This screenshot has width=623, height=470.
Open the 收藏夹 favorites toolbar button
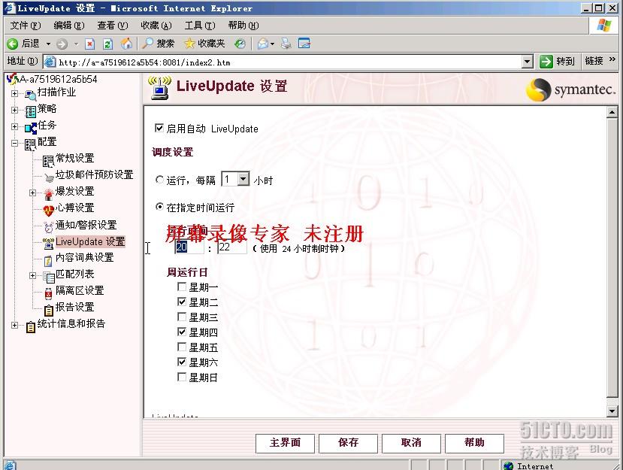(x=204, y=44)
